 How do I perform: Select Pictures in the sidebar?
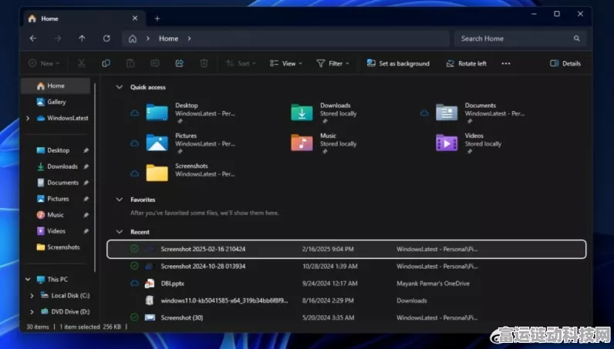[x=58, y=199]
